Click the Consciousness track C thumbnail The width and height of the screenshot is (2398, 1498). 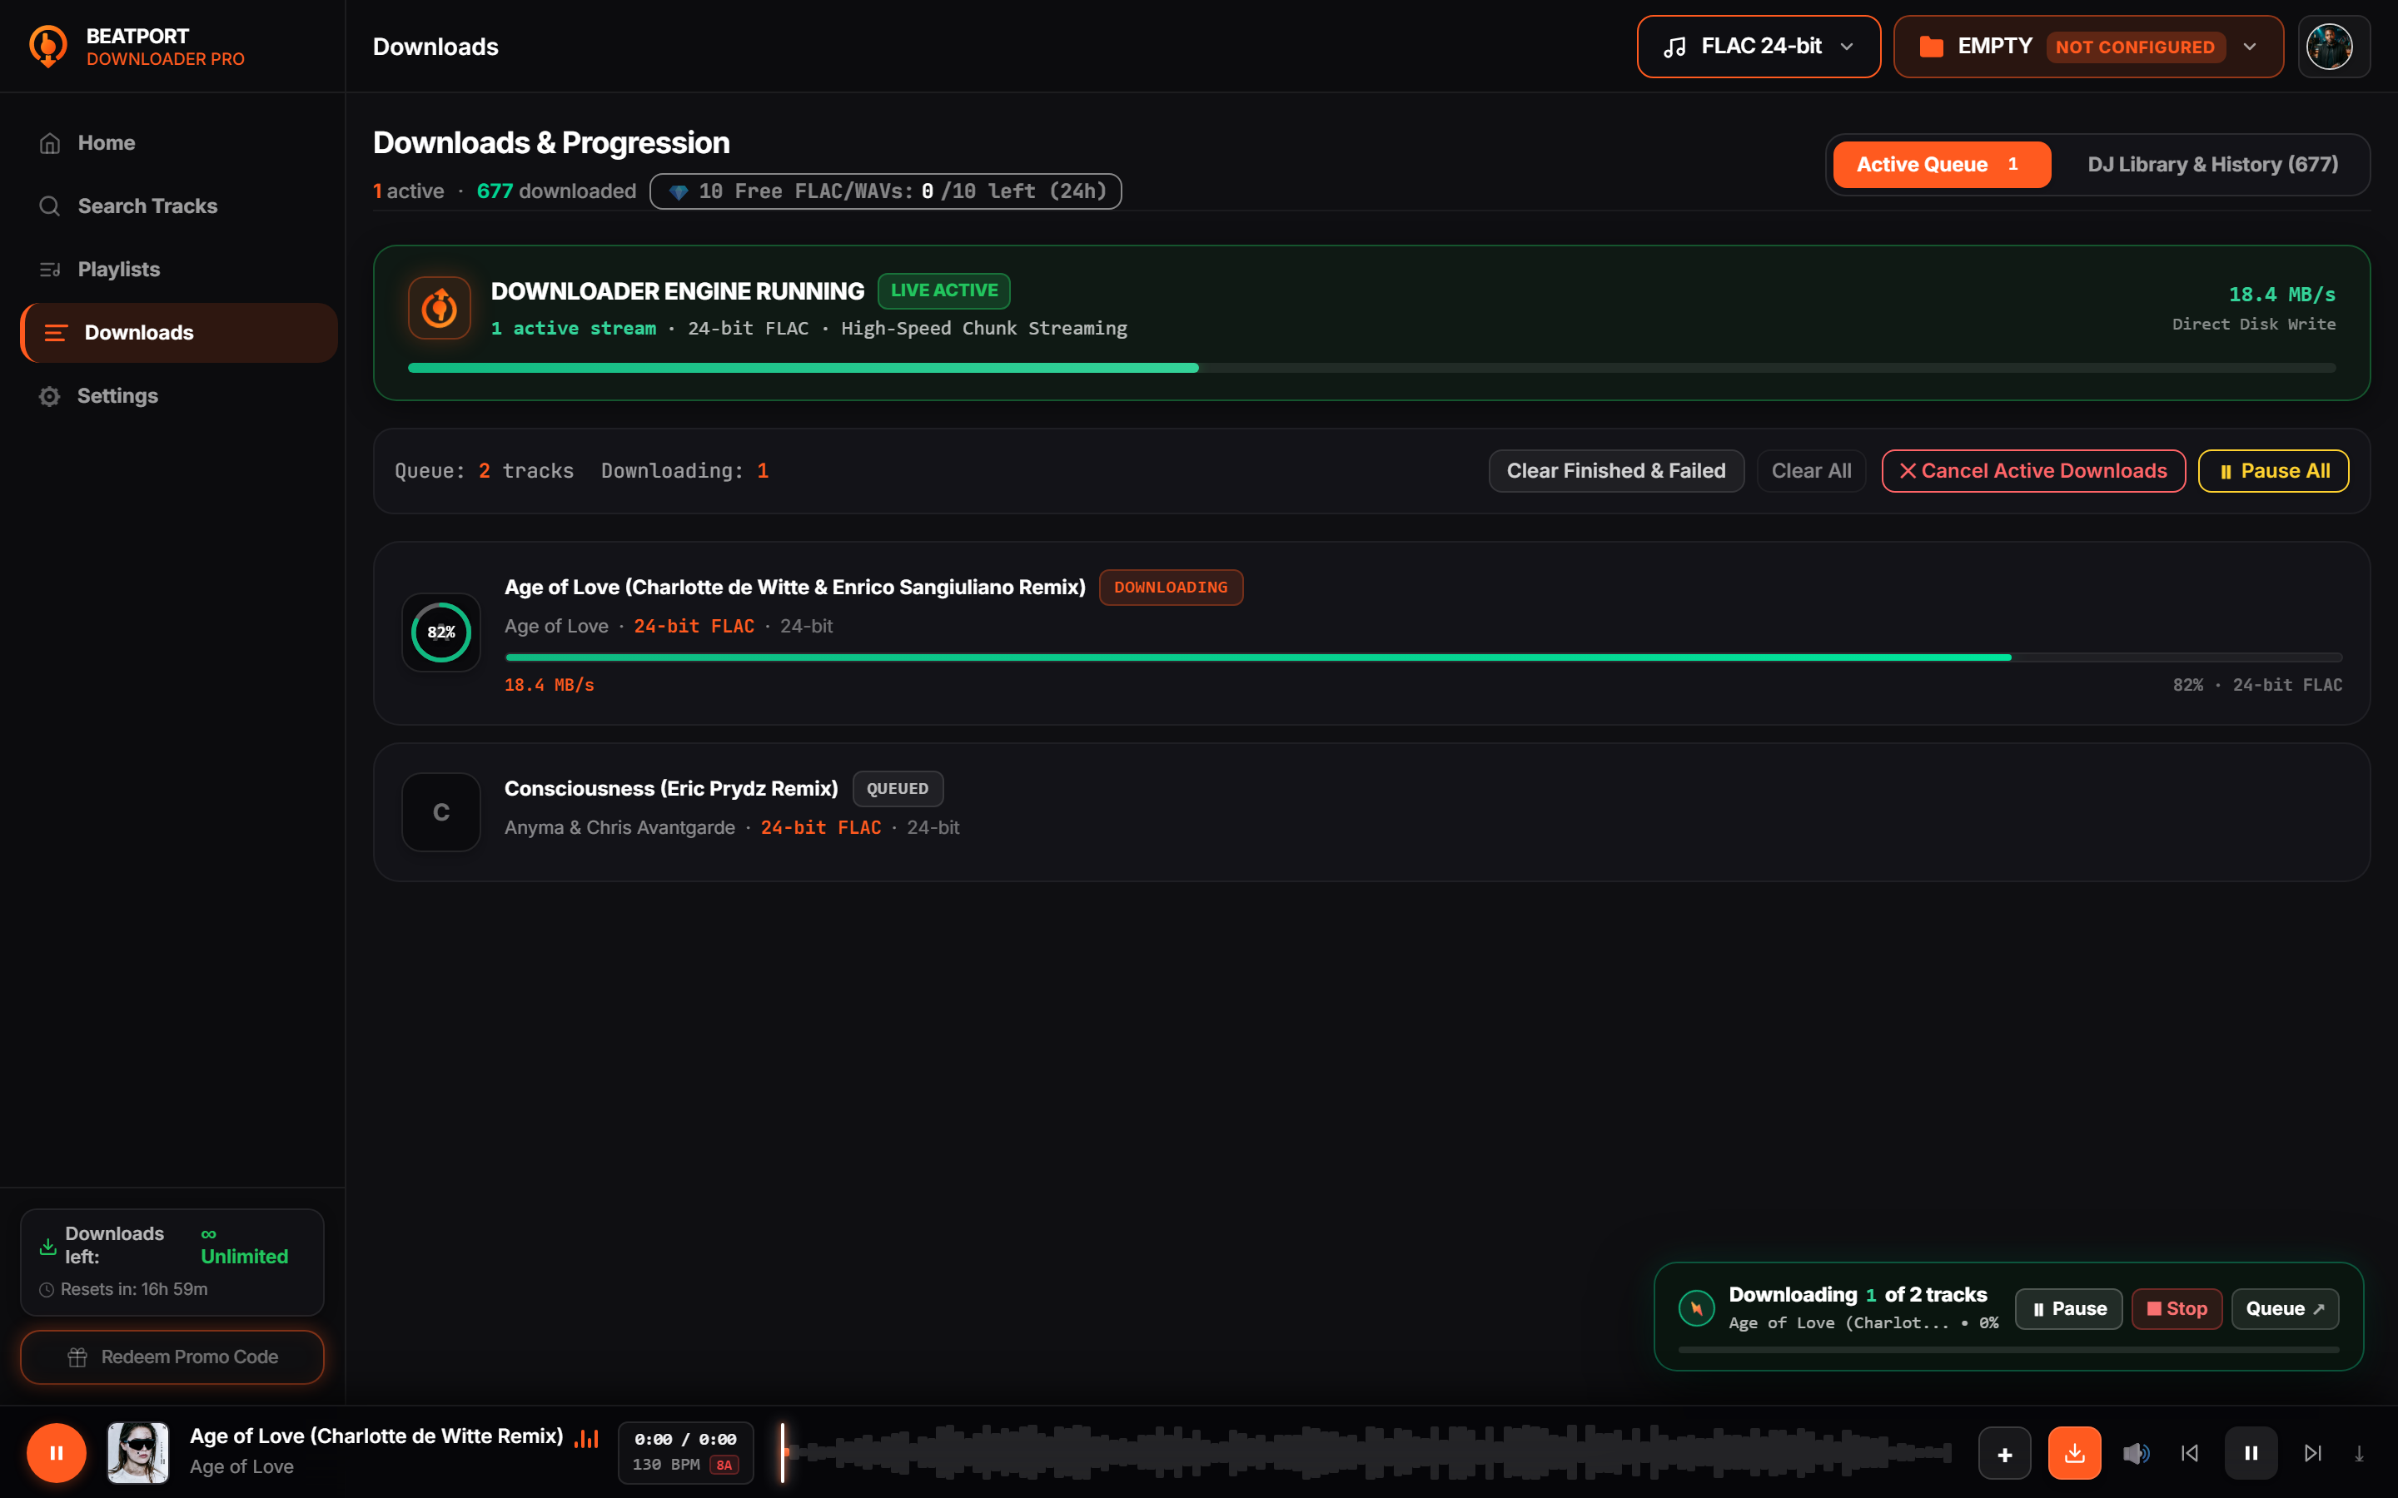pos(441,812)
